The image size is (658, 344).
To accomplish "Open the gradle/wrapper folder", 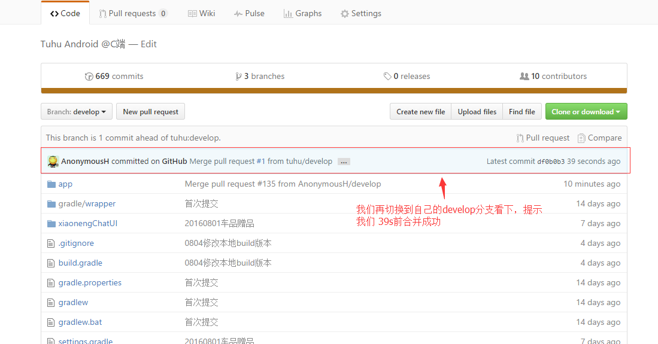I will tap(87, 204).
